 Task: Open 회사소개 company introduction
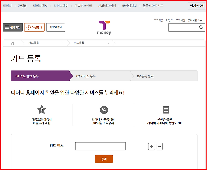(x=196, y=6)
